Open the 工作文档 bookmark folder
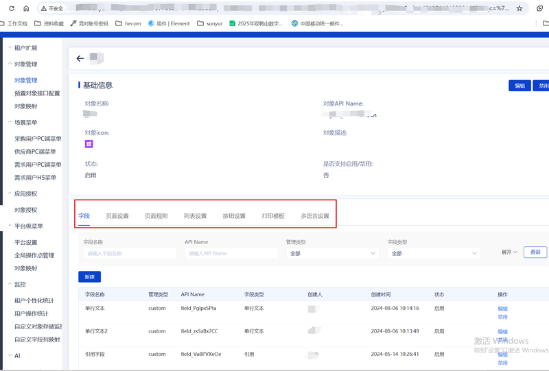549x371 pixels. (14, 23)
